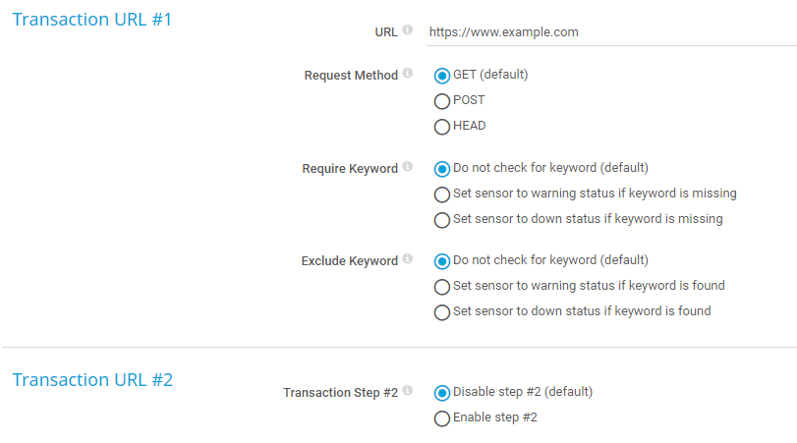The image size is (797, 443).
Task: Click the Transaction Step #2 info icon
Action: [x=408, y=392]
